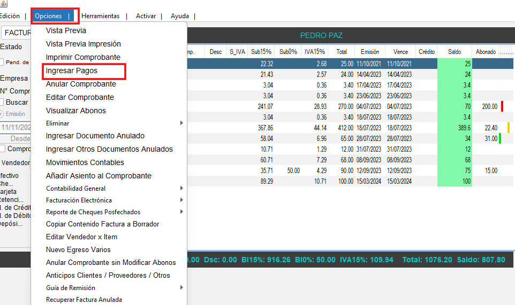The image size is (515, 305).
Task: Click the Java application icon in title bar
Action: [x=4, y=4]
